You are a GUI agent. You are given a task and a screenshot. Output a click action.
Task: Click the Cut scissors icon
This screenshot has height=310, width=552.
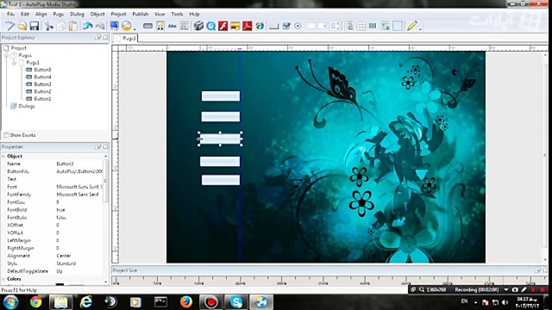pyautogui.click(x=49, y=26)
